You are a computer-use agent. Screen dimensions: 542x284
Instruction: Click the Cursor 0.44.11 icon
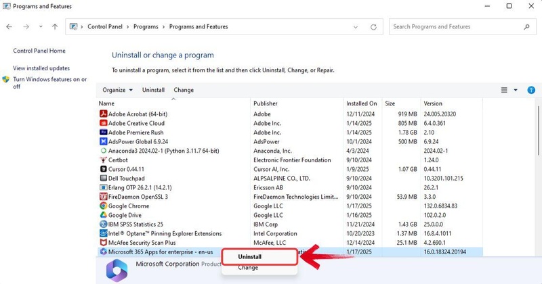pyautogui.click(x=103, y=169)
